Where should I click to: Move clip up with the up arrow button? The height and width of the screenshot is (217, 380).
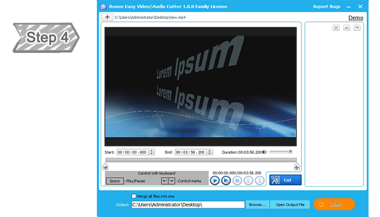[x=347, y=28]
